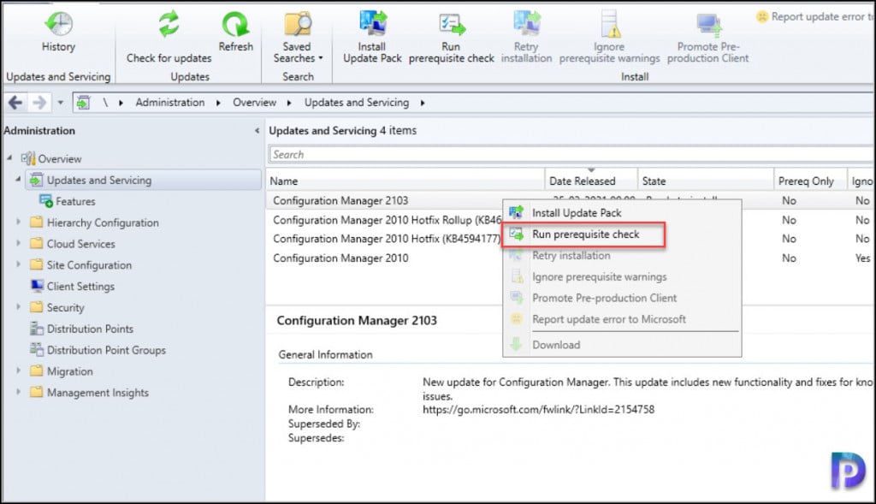
Task: Open dropdown after Updates and Servicing breadcrumb
Action: pos(423,103)
